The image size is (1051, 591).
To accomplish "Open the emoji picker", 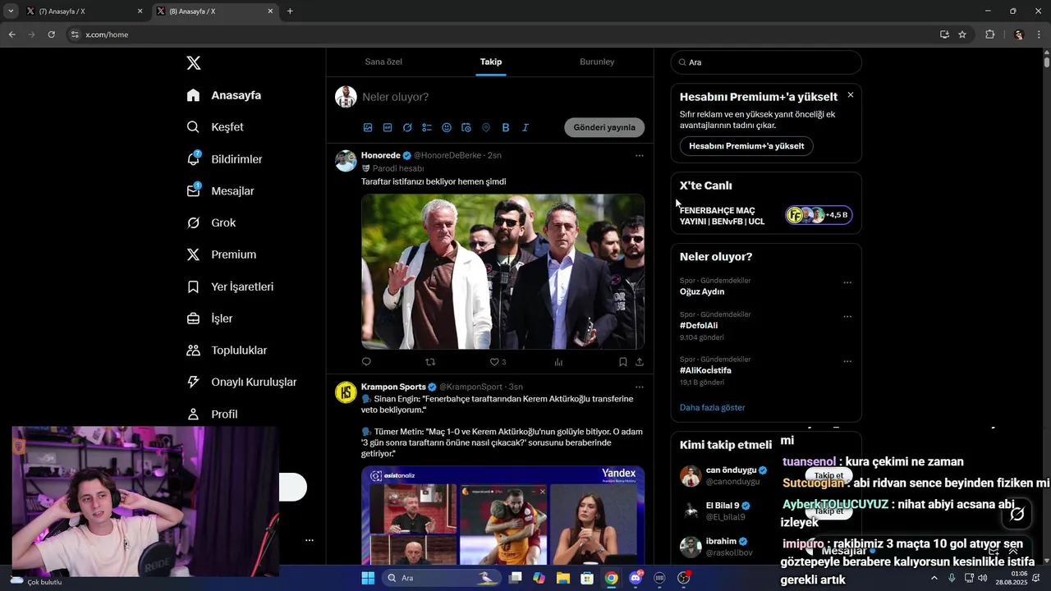I will point(447,127).
